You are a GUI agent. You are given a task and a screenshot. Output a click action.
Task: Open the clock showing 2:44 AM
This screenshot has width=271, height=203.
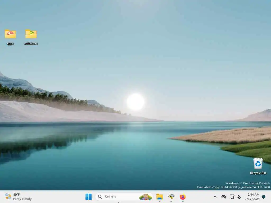tap(252, 197)
